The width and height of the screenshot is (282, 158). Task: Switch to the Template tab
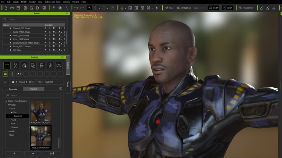(x=13, y=89)
